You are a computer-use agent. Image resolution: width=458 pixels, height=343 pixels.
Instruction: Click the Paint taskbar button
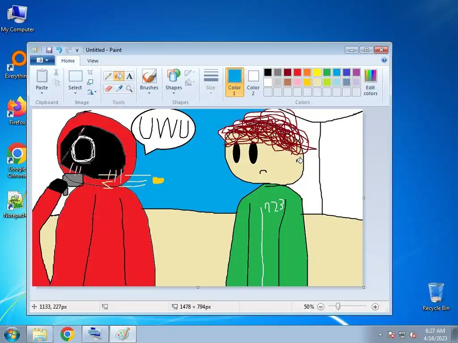click(123, 334)
